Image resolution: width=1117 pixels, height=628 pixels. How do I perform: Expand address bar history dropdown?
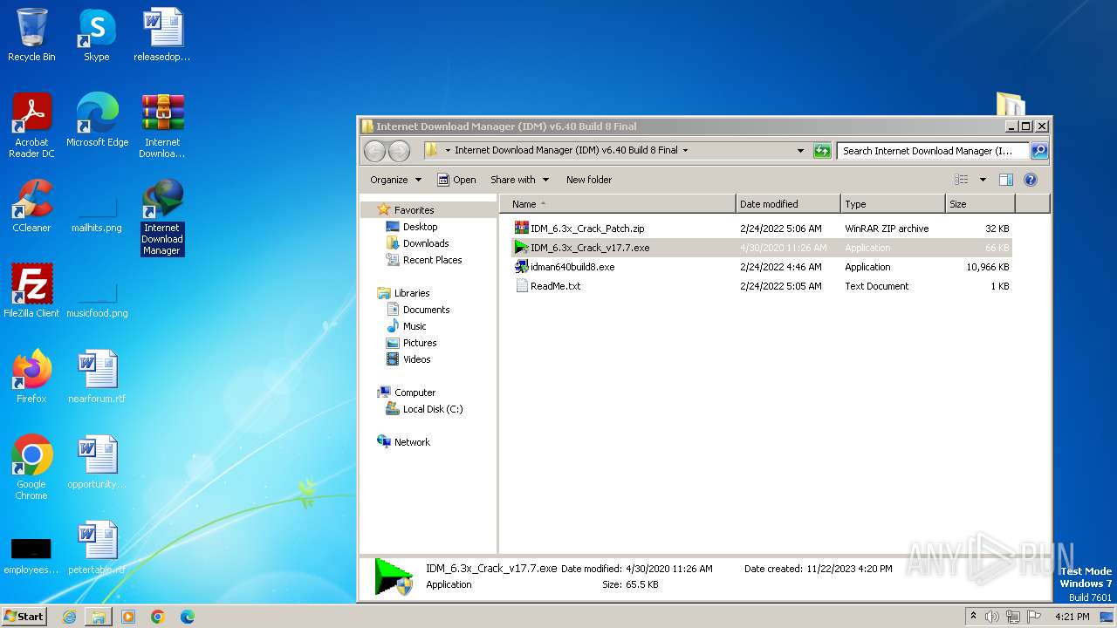pos(800,151)
